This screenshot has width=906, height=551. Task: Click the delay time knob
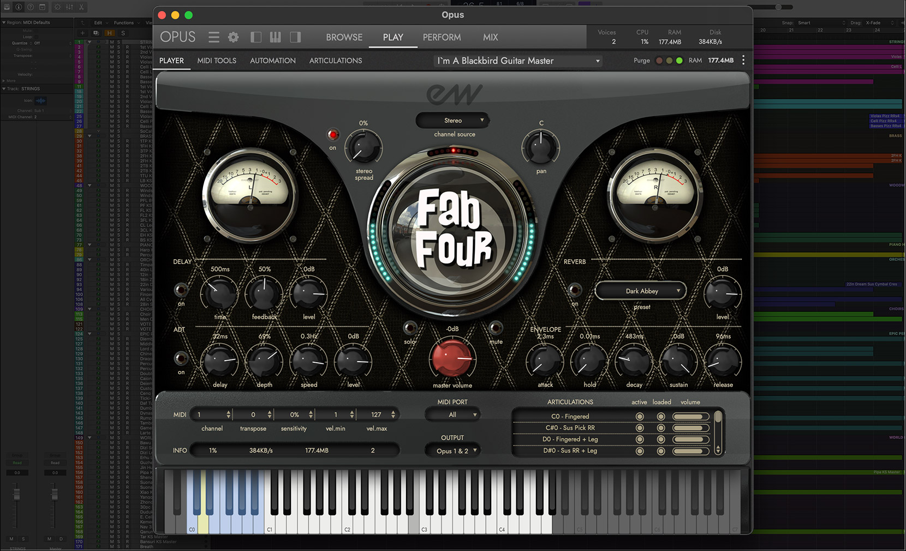coord(219,294)
